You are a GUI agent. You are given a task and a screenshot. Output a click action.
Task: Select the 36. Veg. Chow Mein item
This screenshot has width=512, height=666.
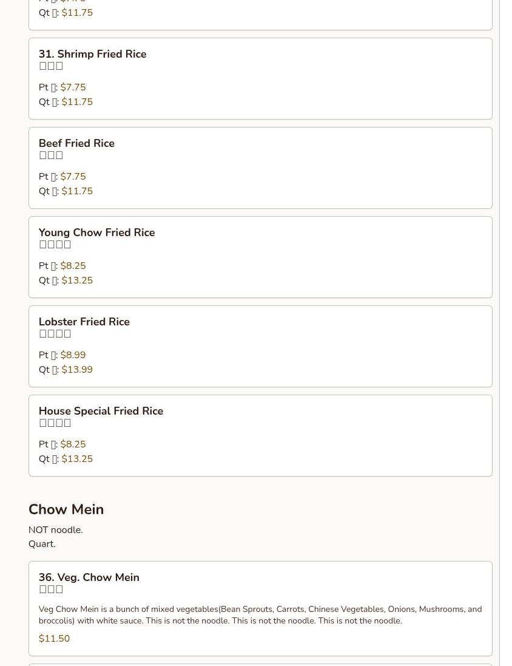coord(89,577)
